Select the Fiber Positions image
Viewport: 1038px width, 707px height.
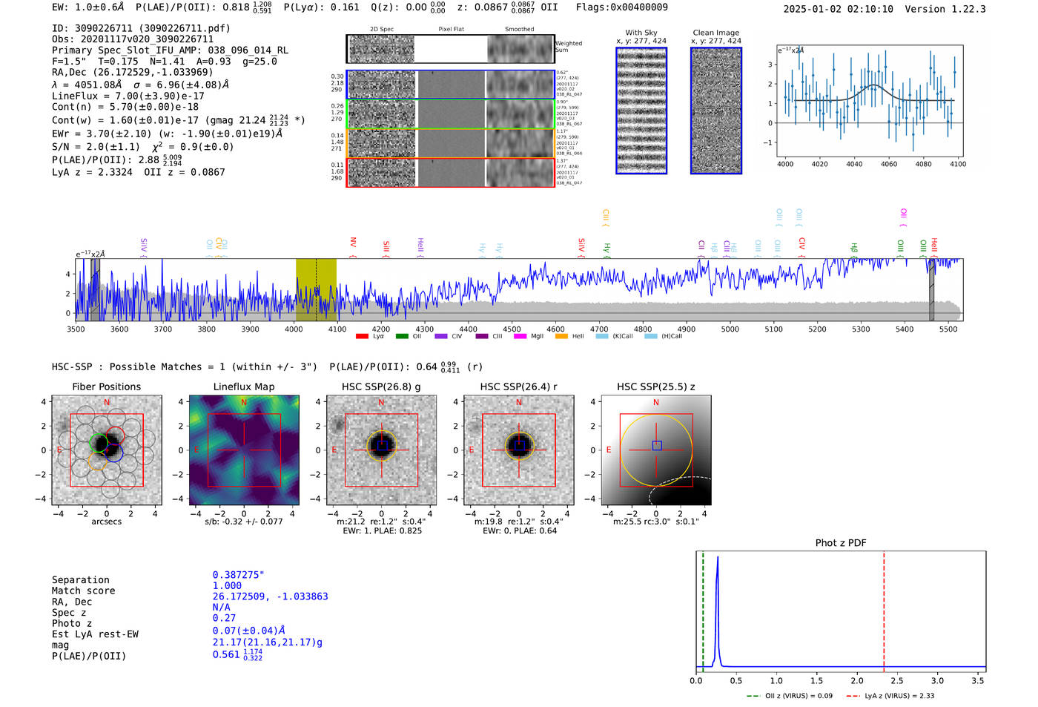106,450
